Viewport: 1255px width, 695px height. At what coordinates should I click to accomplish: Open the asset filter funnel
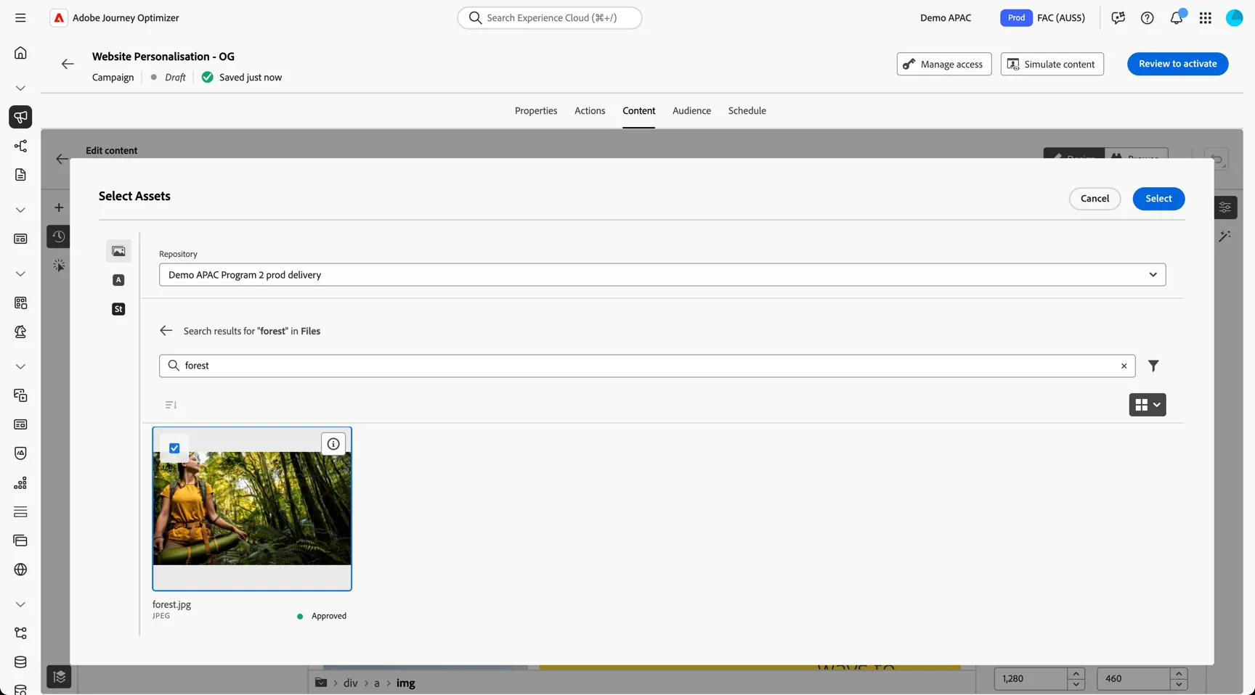point(1153,366)
